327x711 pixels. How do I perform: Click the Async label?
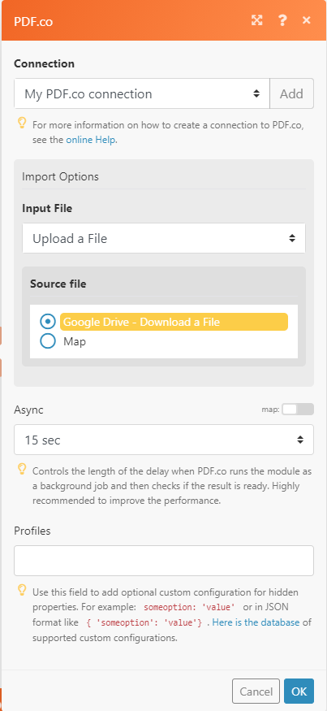[x=28, y=410]
